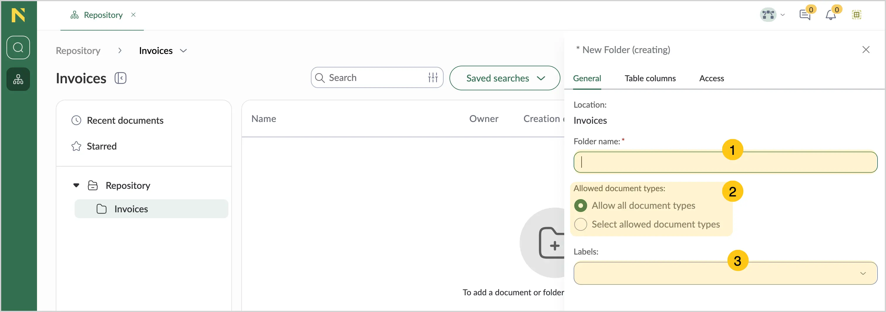This screenshot has height=312, width=886.
Task: Click the Invoices breadcrumb
Action: pos(156,50)
